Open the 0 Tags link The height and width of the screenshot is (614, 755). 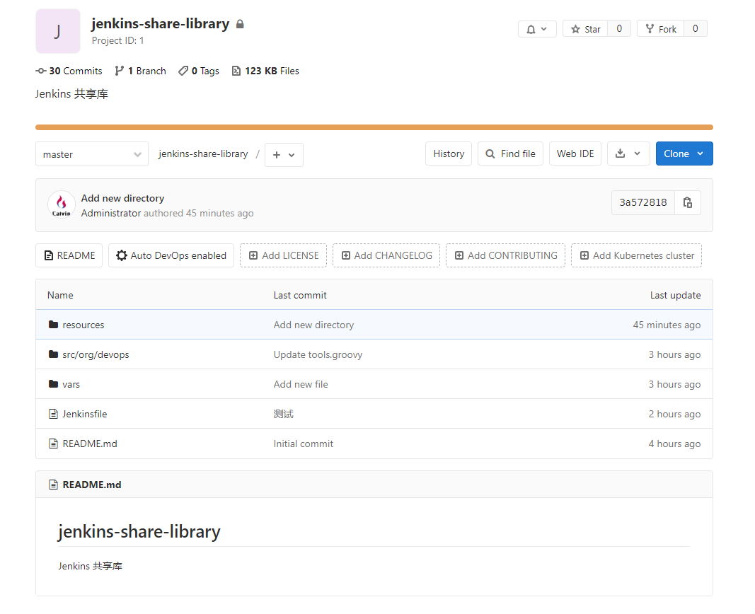(198, 71)
